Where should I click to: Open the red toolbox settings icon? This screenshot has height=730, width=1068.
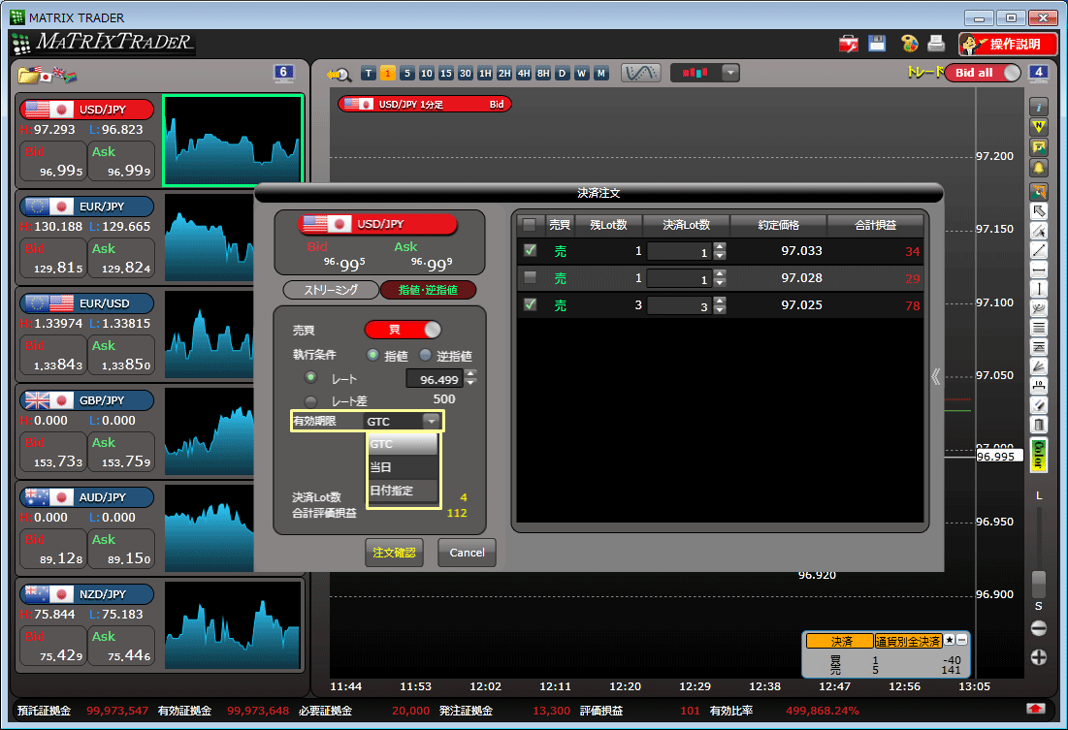(x=849, y=45)
